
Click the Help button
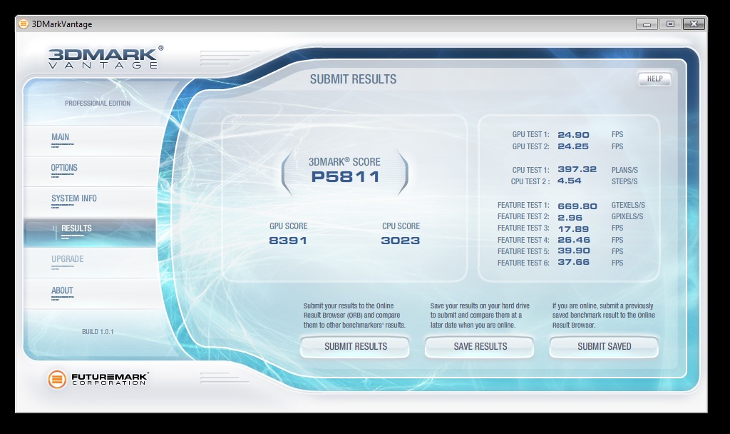[x=654, y=79]
